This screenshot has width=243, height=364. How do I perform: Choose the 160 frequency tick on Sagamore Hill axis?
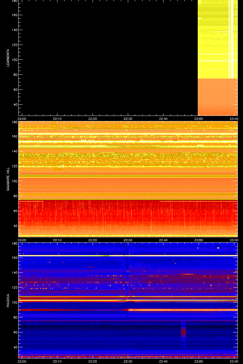coord(14,136)
